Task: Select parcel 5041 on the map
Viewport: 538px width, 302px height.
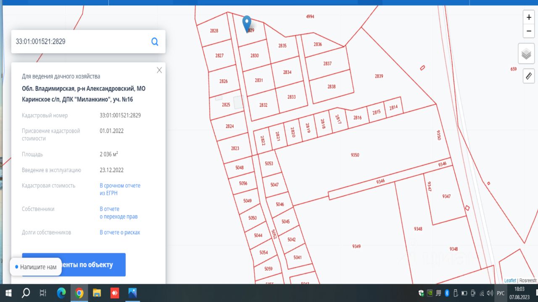Action: tap(298, 258)
